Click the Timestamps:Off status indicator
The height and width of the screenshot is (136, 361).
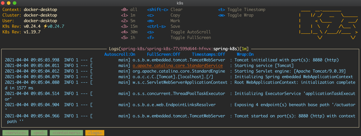[208, 55]
